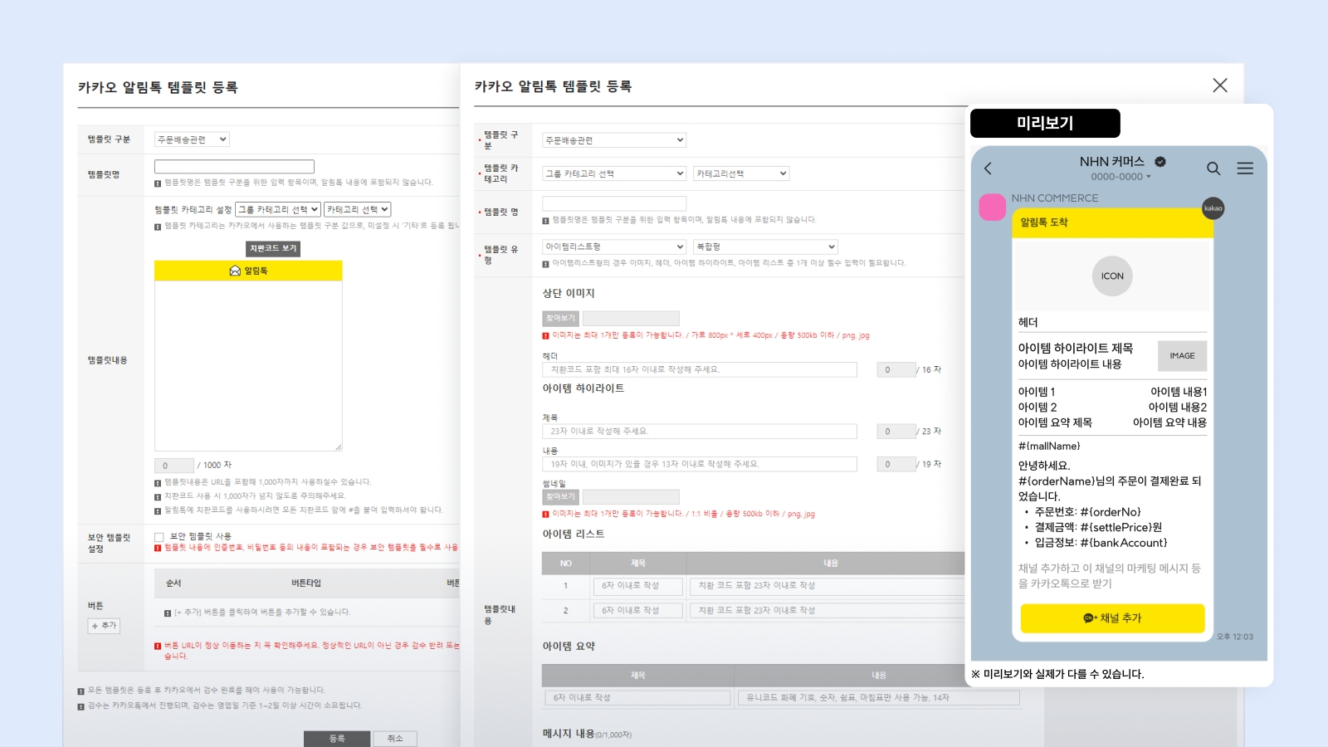
Task: Click the pink NHN COMMERCE profile avatar
Action: click(993, 207)
